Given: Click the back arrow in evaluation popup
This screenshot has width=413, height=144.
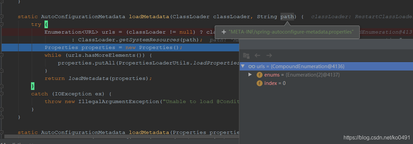Looking at the screenshot, I should click(258, 55).
